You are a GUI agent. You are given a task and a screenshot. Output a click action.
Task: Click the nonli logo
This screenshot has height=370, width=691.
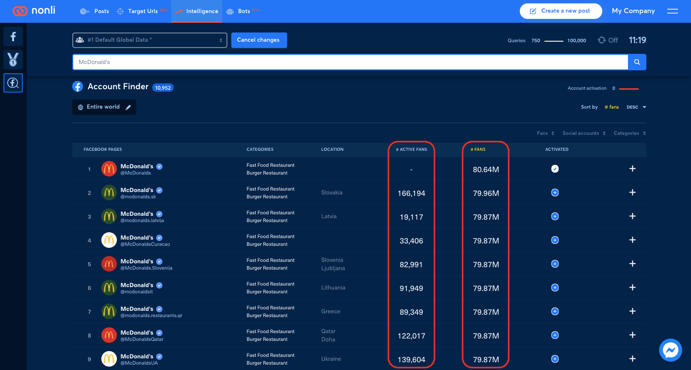34,11
